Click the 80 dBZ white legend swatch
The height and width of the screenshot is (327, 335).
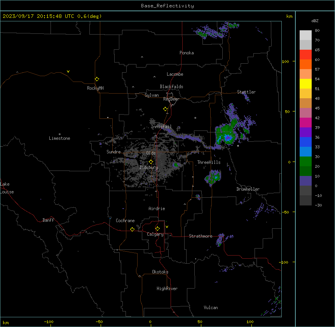point(305,35)
